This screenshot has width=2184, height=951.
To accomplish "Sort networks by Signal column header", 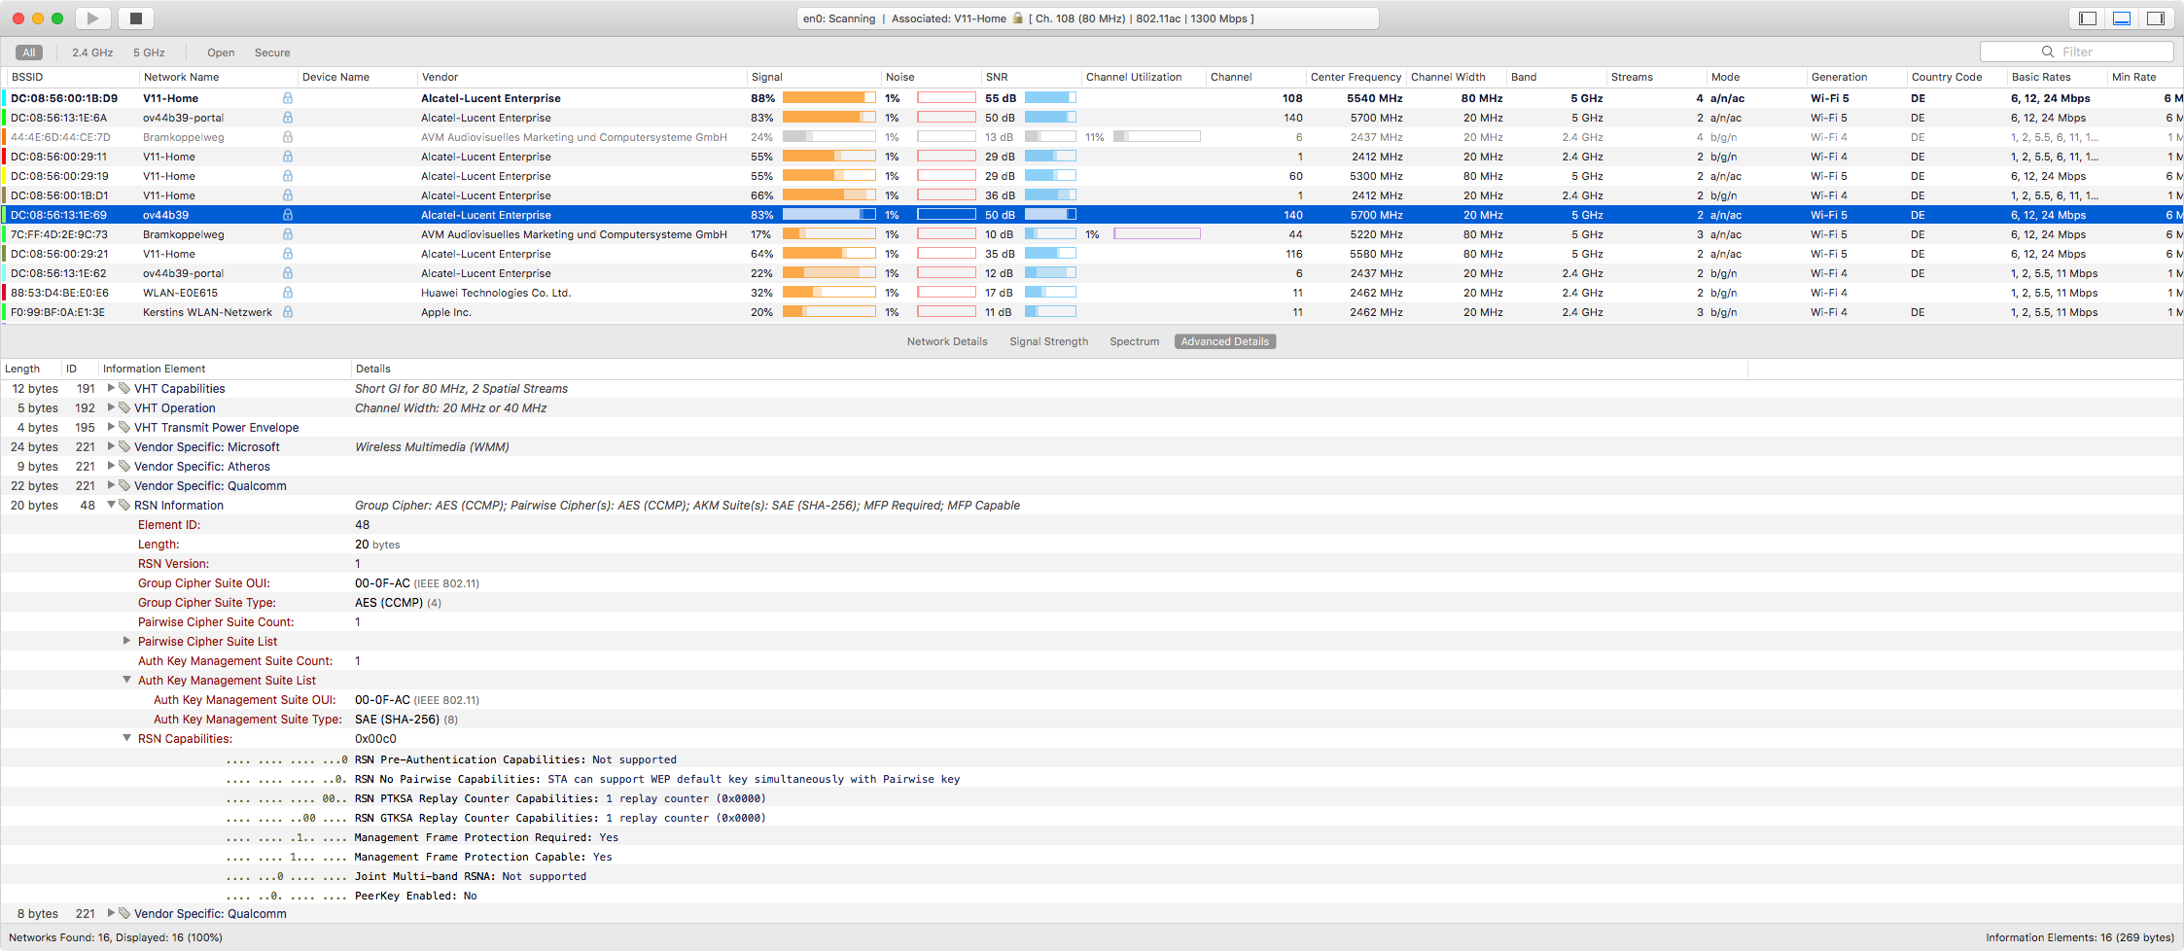I will click(x=766, y=78).
